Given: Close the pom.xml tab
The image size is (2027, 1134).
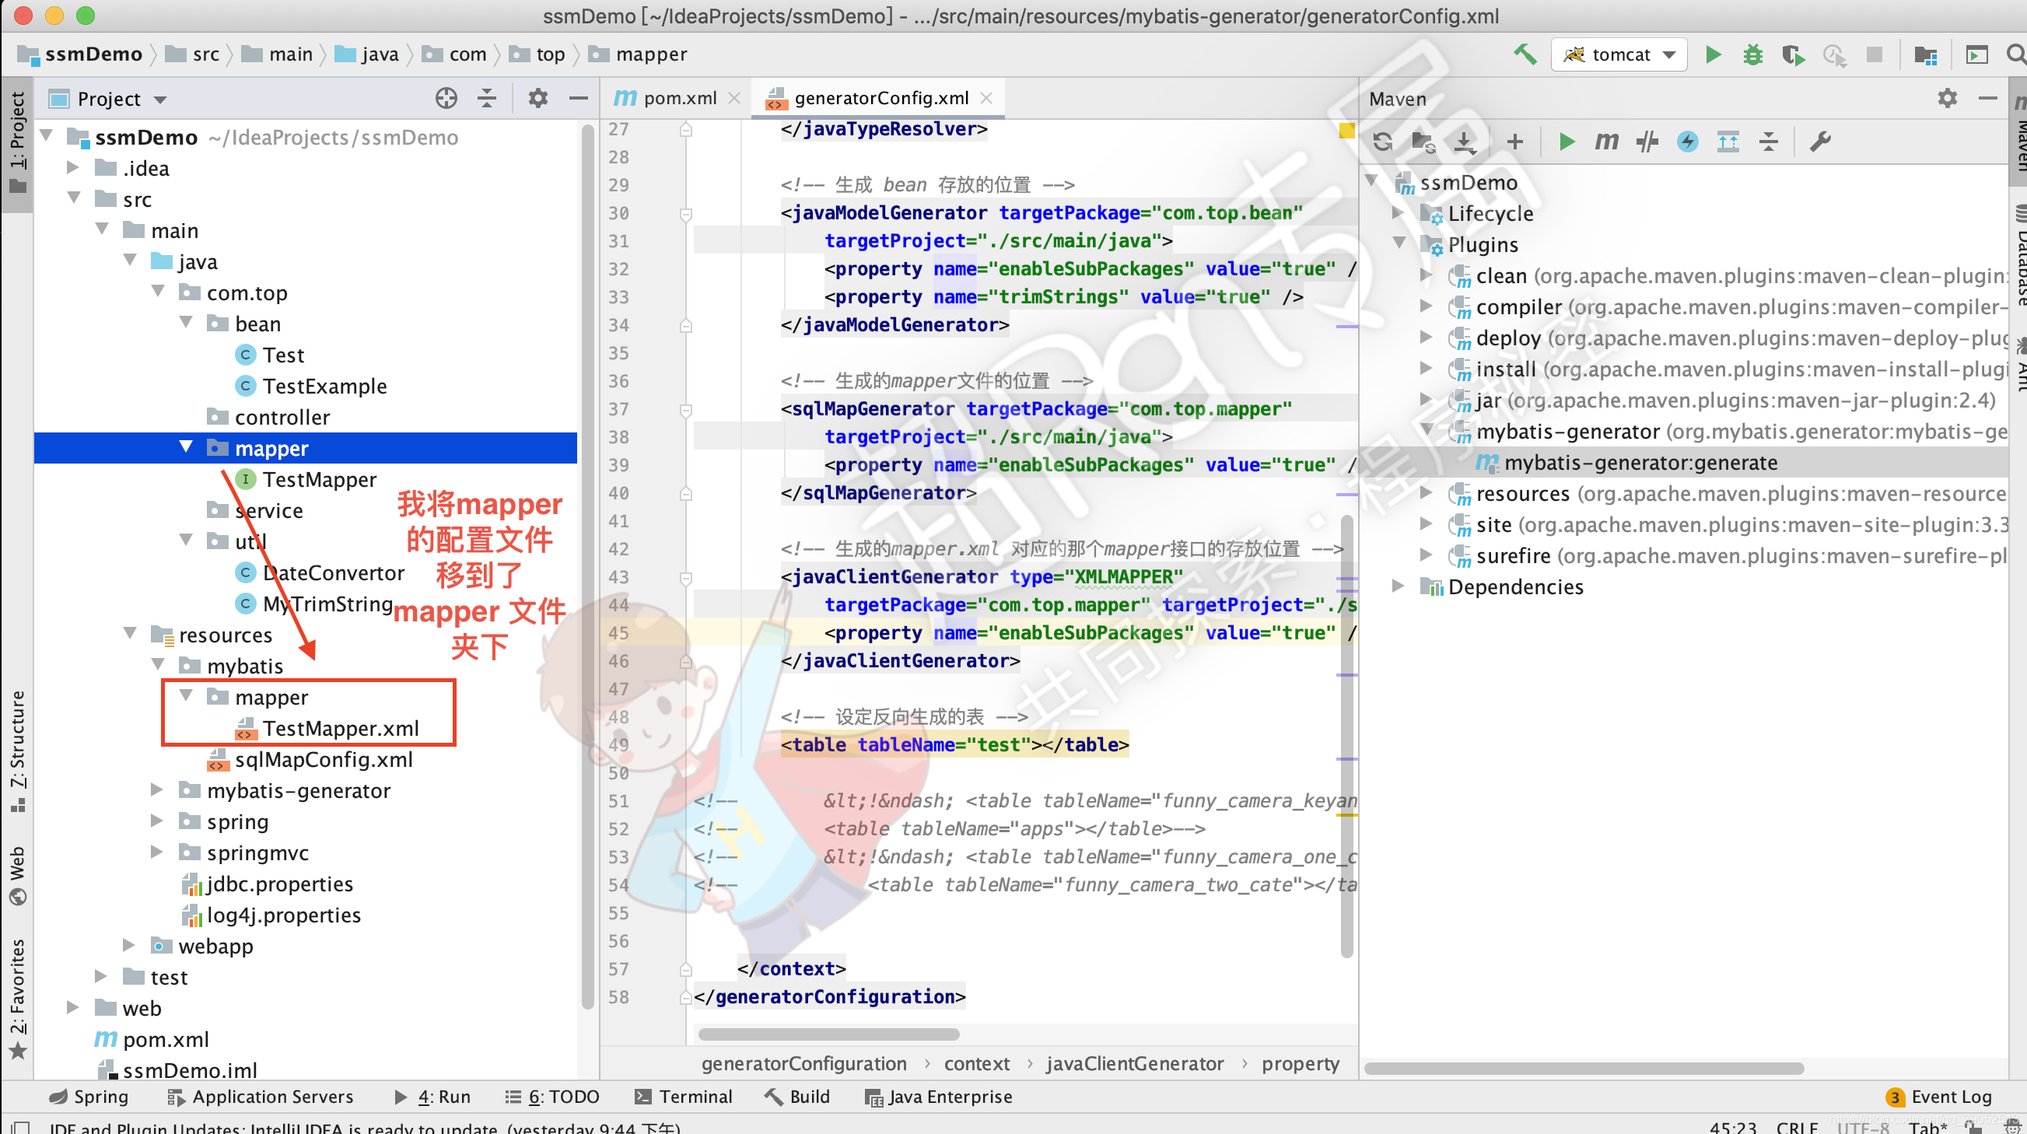Looking at the screenshot, I should click(x=734, y=97).
